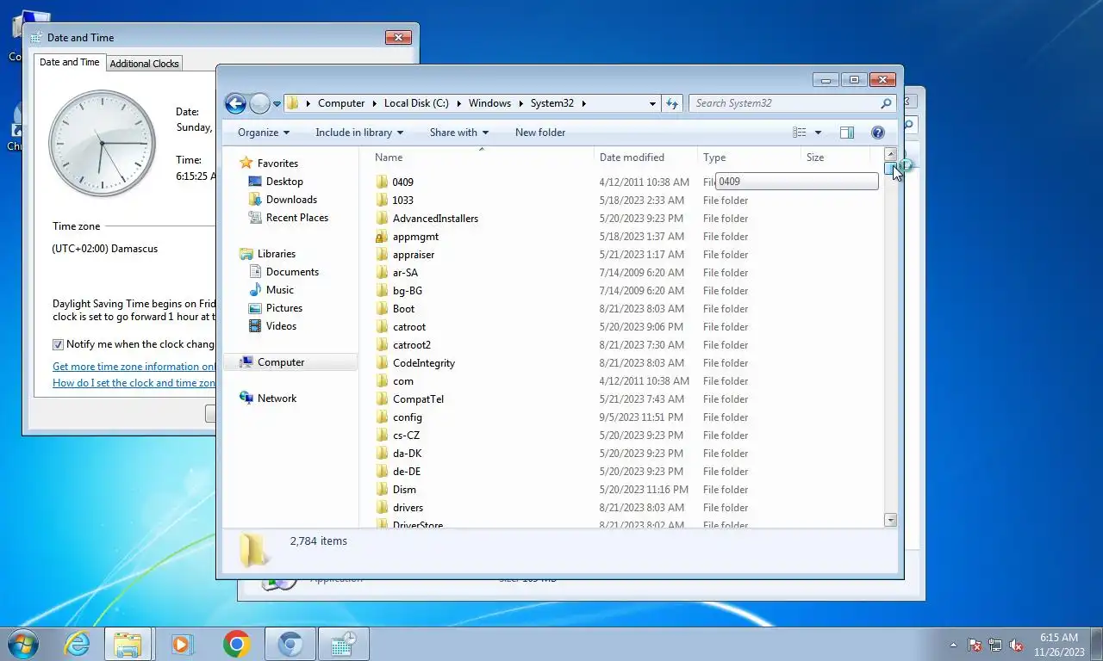The width and height of the screenshot is (1103, 661).
Task: Open the Pictures library
Action: click(284, 308)
